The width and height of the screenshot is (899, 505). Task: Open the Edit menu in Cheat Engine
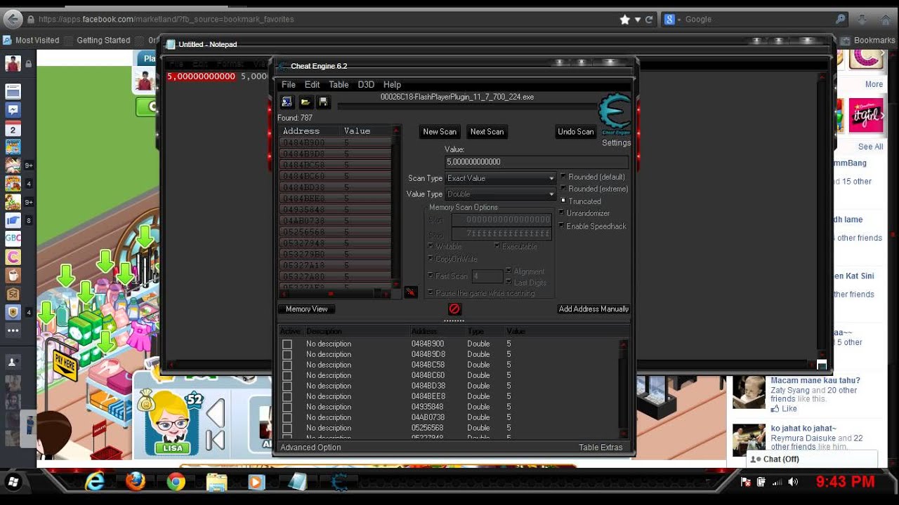tap(312, 85)
